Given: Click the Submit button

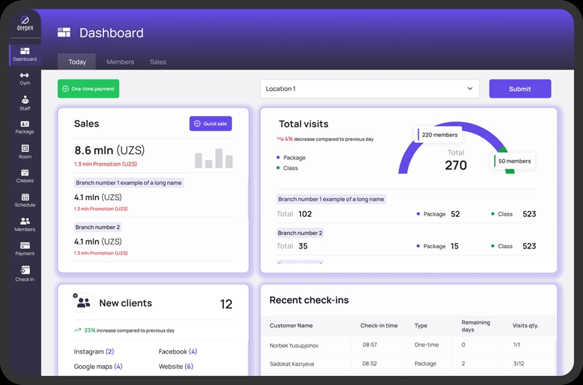Looking at the screenshot, I should click(520, 89).
